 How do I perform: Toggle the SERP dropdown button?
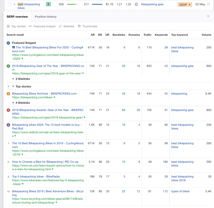click(x=185, y=5)
